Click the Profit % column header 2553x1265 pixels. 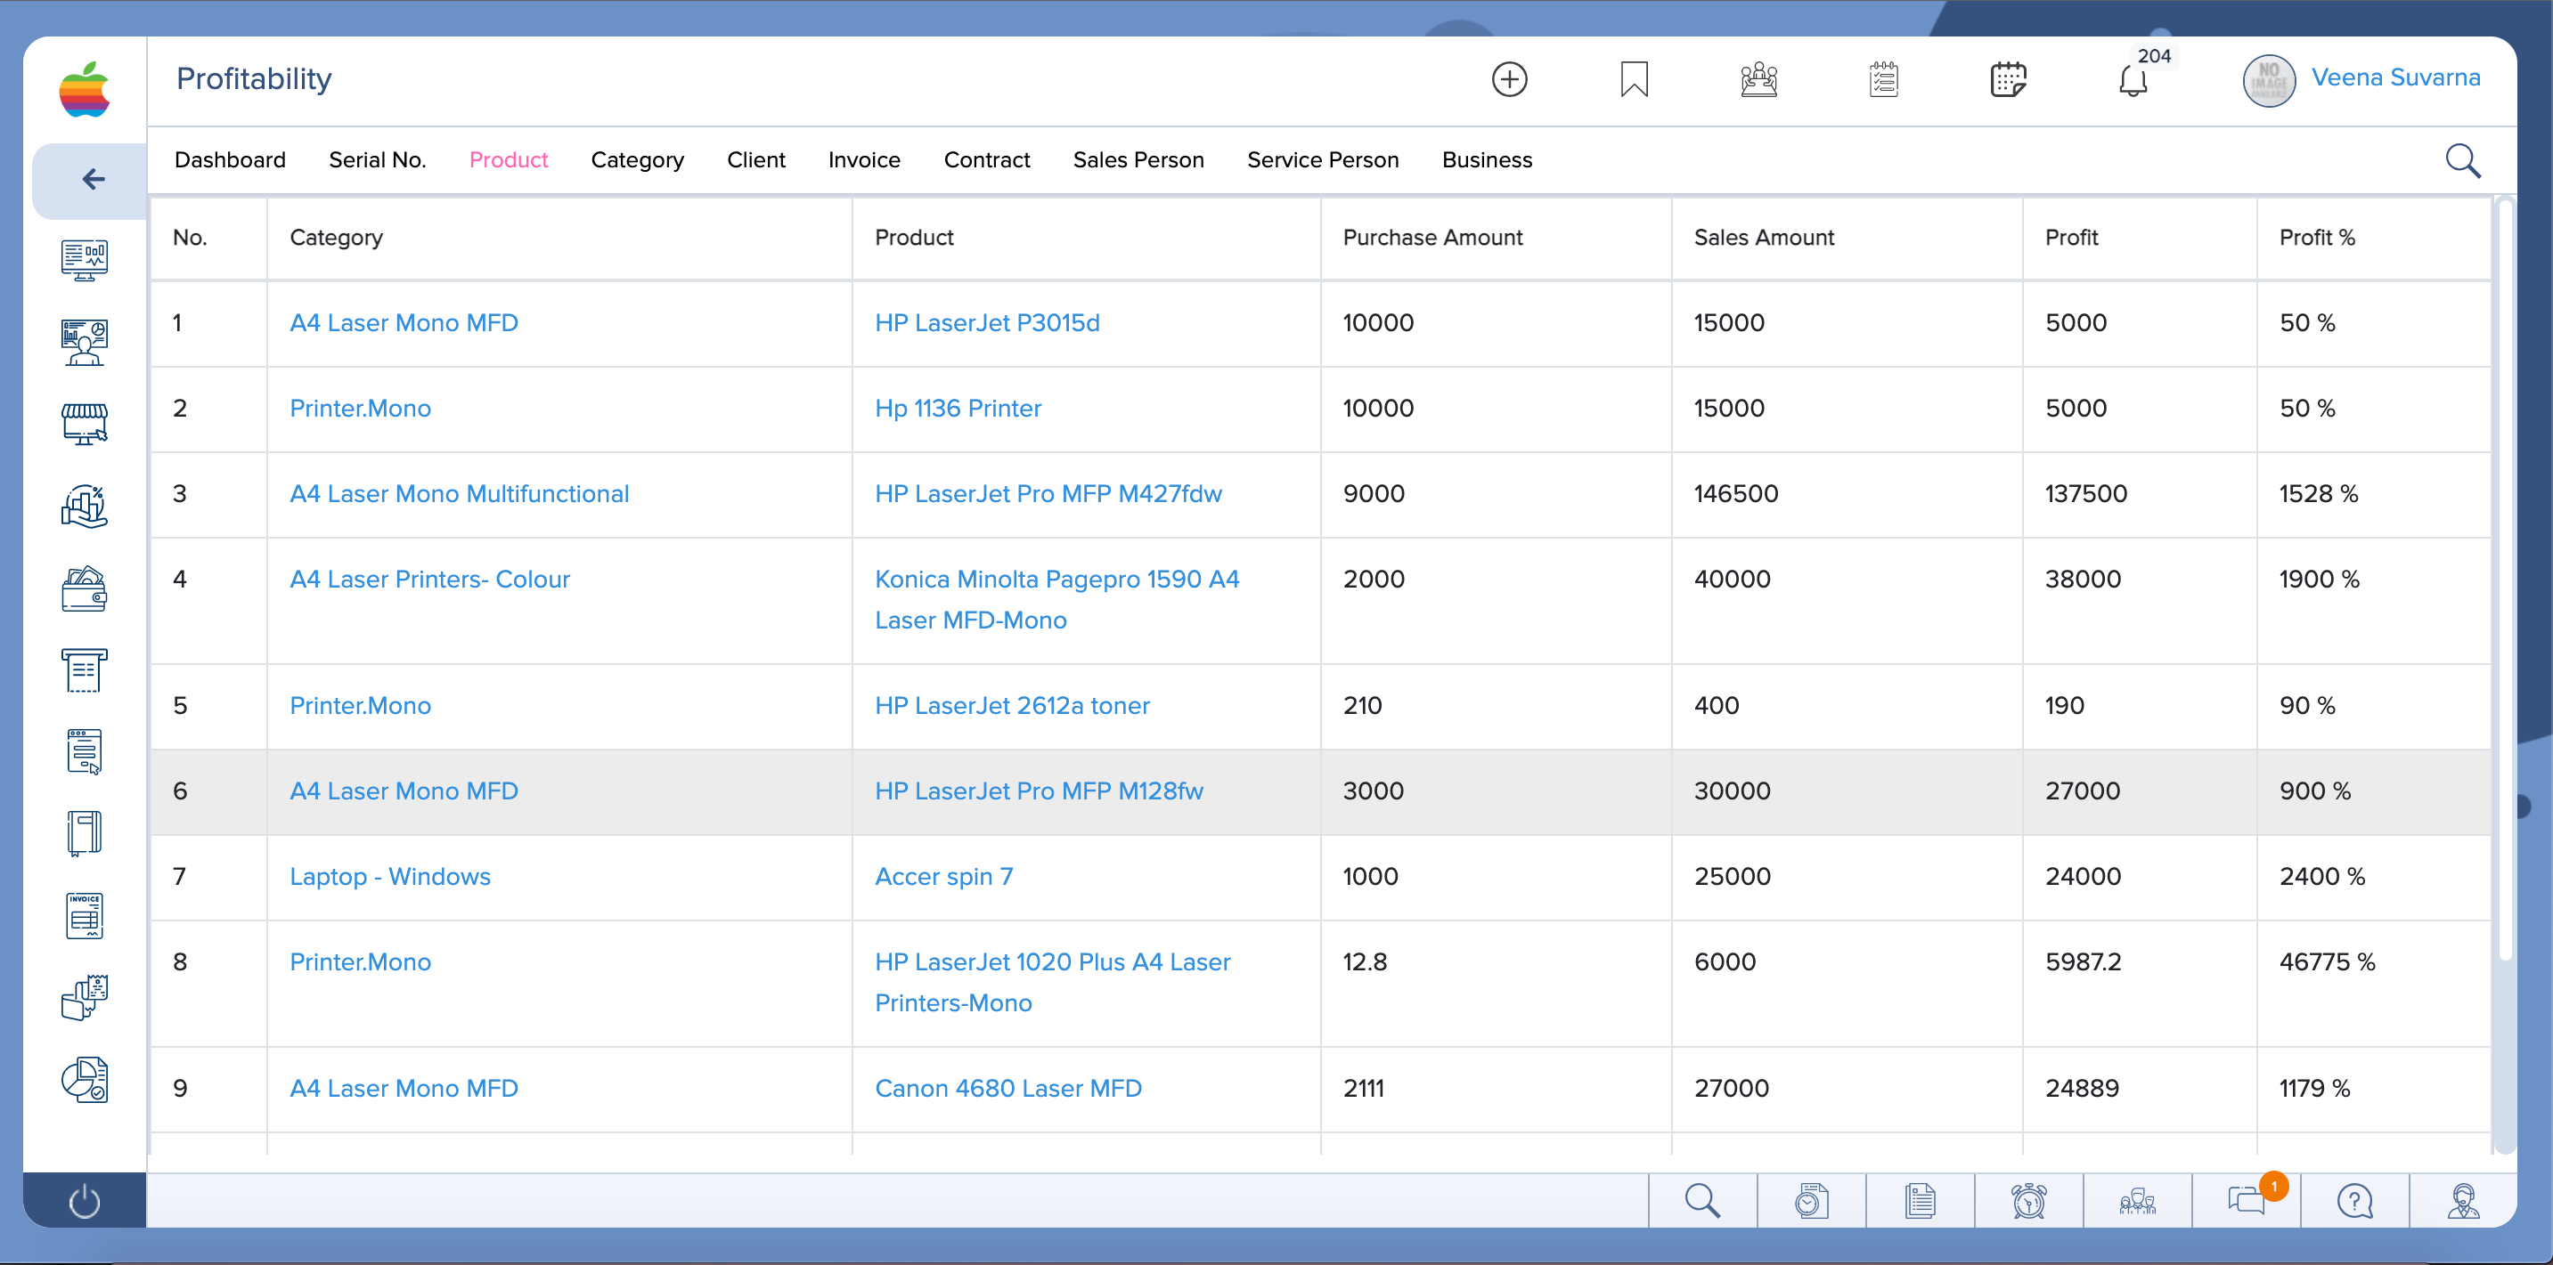[x=2317, y=238]
